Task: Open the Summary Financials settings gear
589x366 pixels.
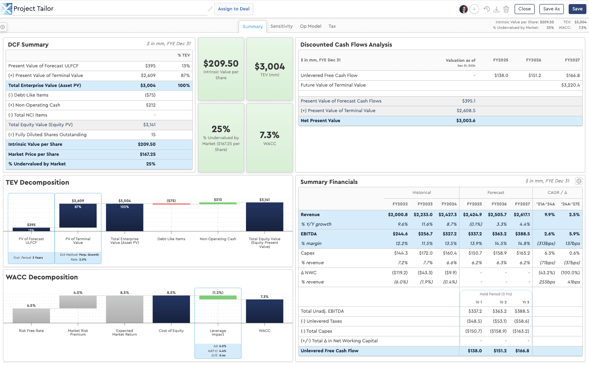Action: 579,181
